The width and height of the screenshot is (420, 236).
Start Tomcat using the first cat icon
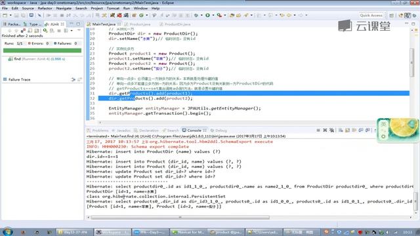click(112, 15)
